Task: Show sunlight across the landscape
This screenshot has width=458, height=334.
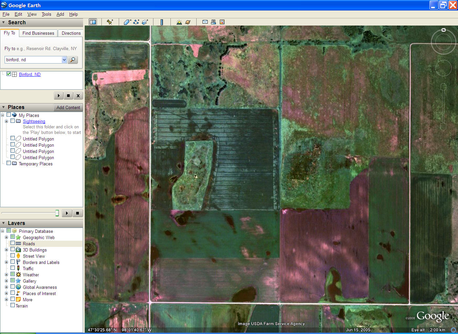Action: (179, 22)
